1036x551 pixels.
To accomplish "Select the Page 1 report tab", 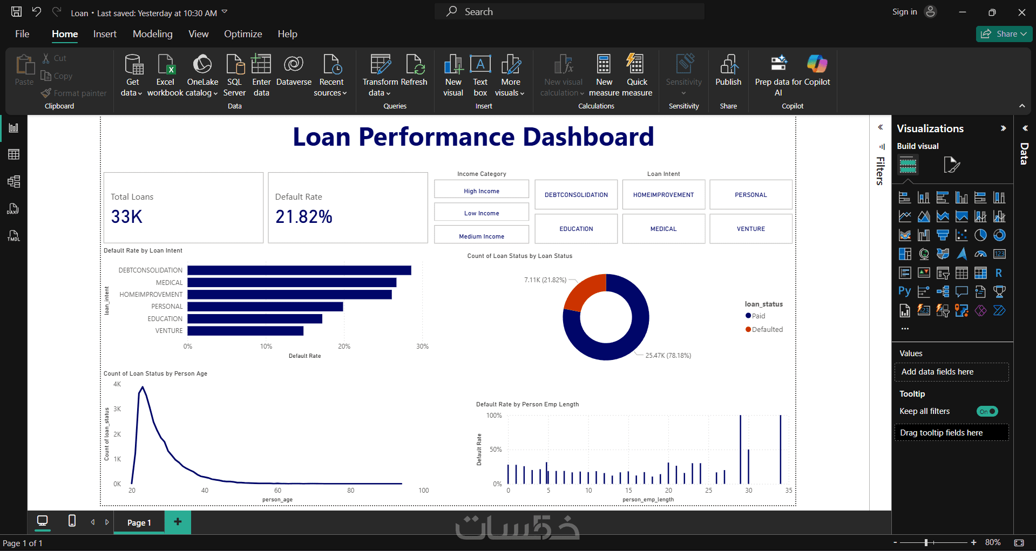I will 139,522.
